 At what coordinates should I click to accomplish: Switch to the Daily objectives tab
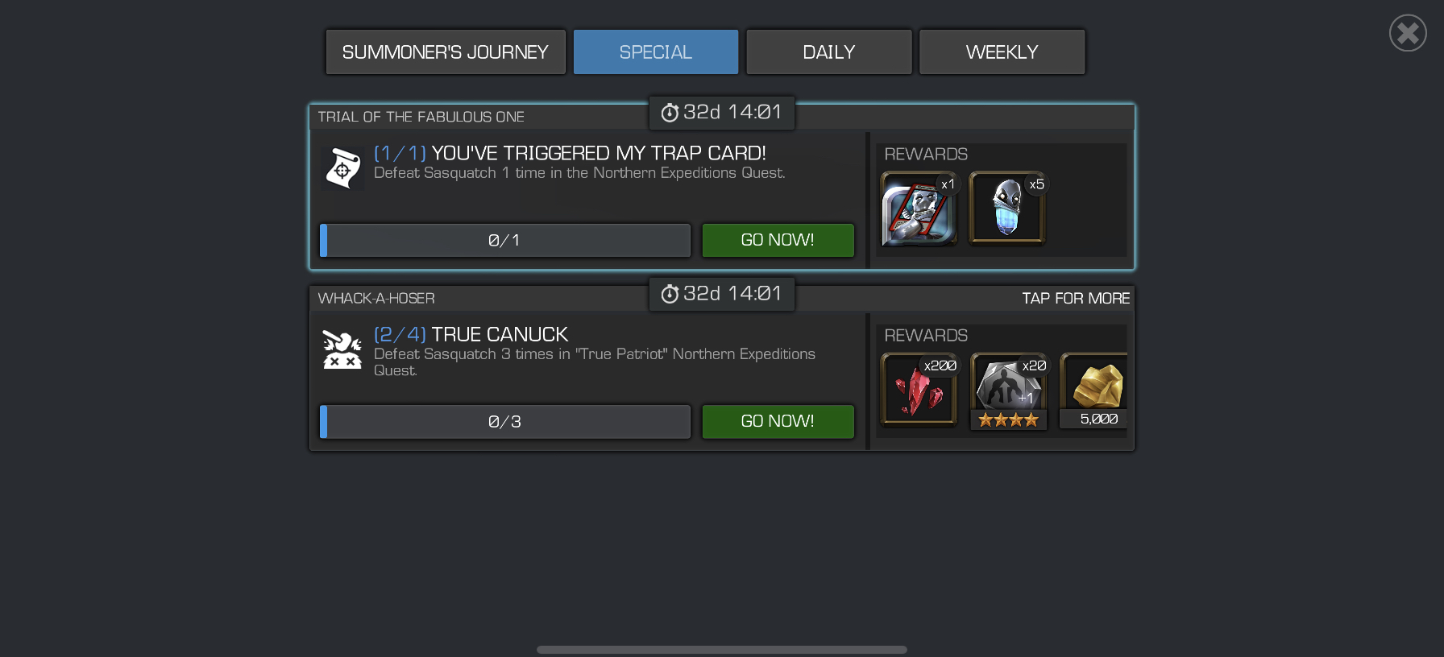(x=828, y=52)
